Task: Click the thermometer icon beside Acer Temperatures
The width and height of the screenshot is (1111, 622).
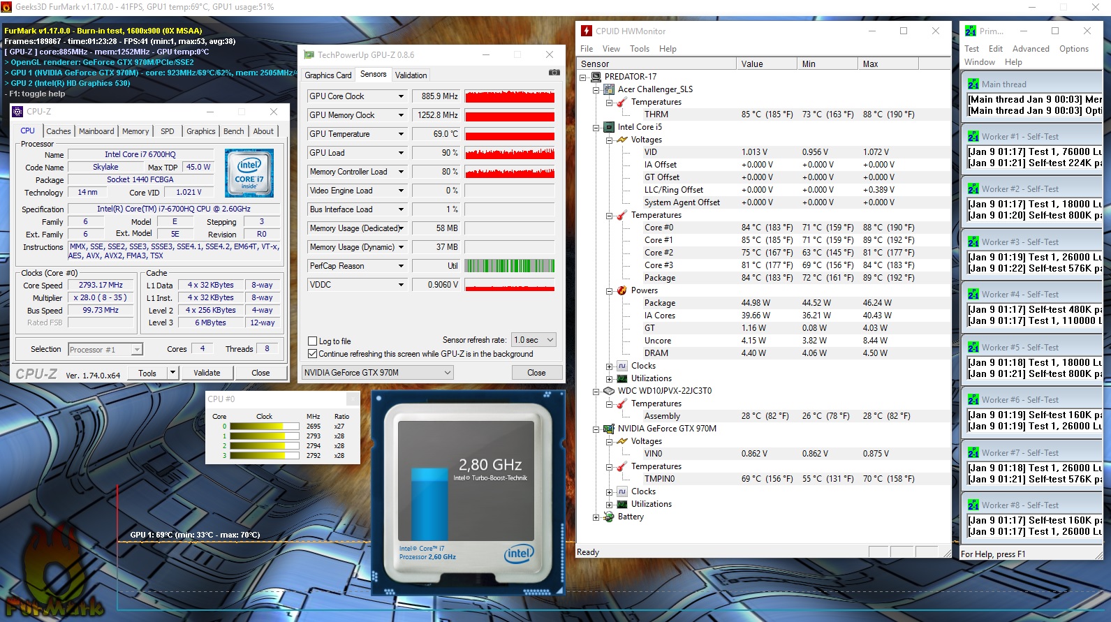Action: pyautogui.click(x=622, y=102)
